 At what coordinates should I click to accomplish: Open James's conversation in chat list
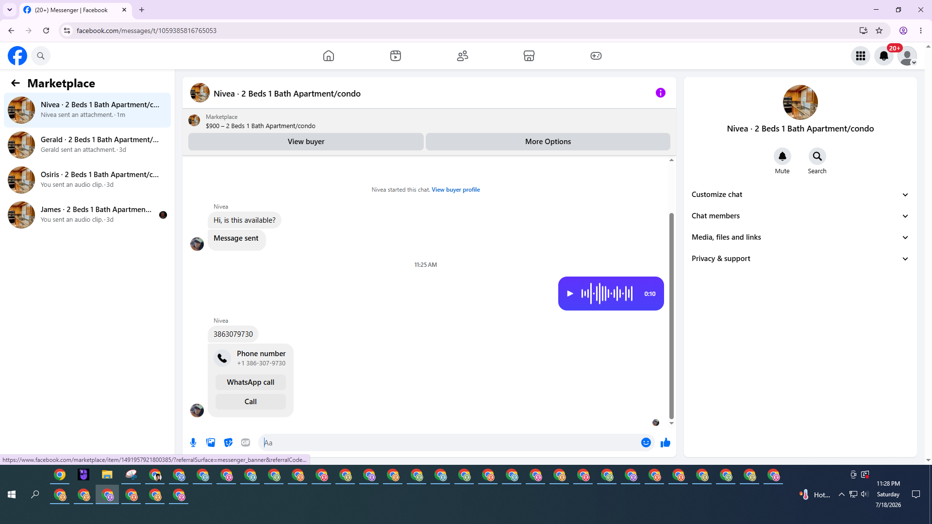pyautogui.click(x=87, y=215)
